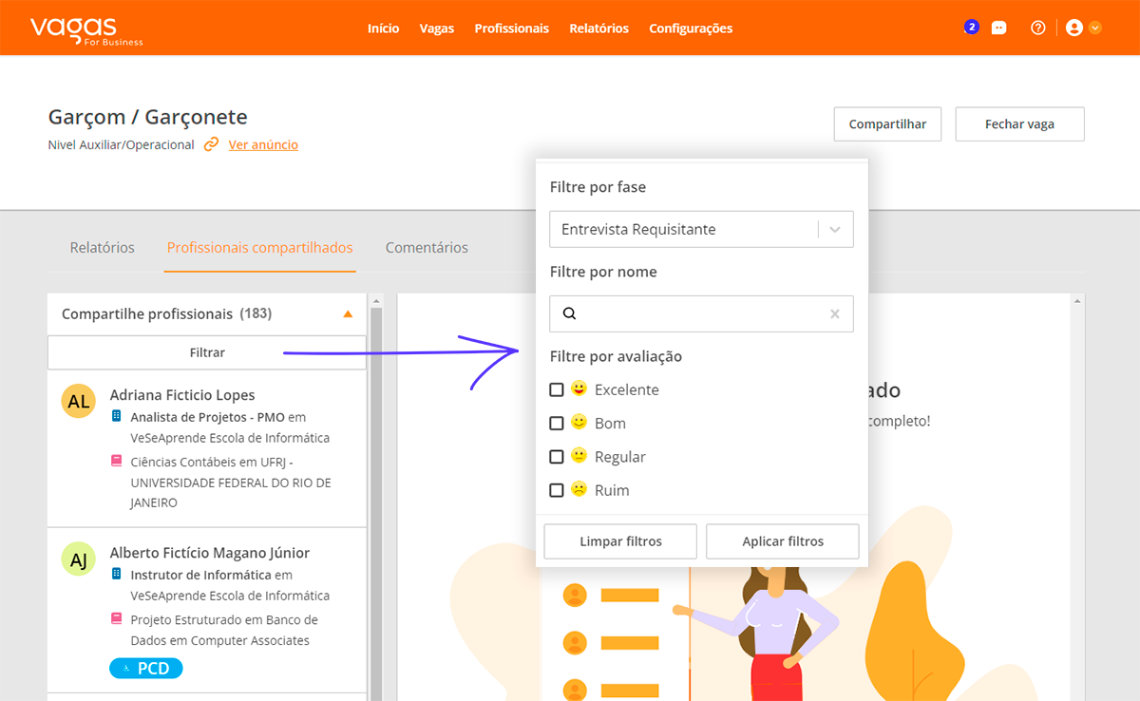Click the Vagas For Business logo
1140x701 pixels.
(x=86, y=29)
